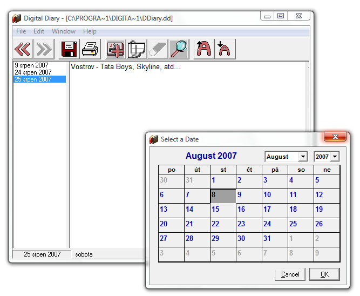
Task: Click Digital Diary book icon in title bar
Action: (x=17, y=18)
